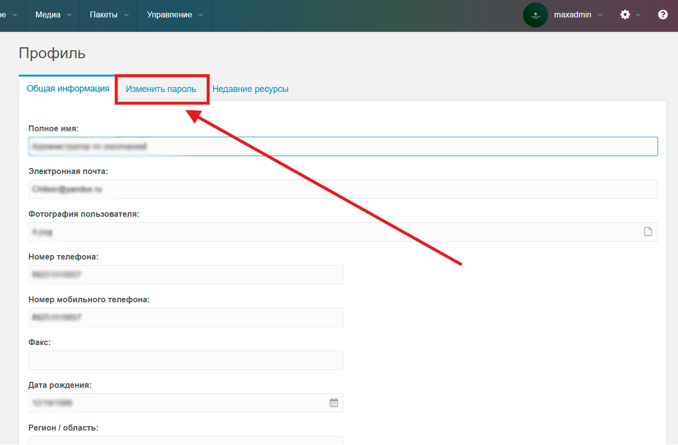Image resolution: width=678 pixels, height=445 pixels.
Task: Switch to the Общая информация tab
Action: (x=68, y=89)
